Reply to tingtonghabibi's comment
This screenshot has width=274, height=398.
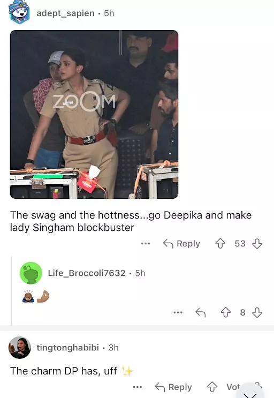[173, 387]
